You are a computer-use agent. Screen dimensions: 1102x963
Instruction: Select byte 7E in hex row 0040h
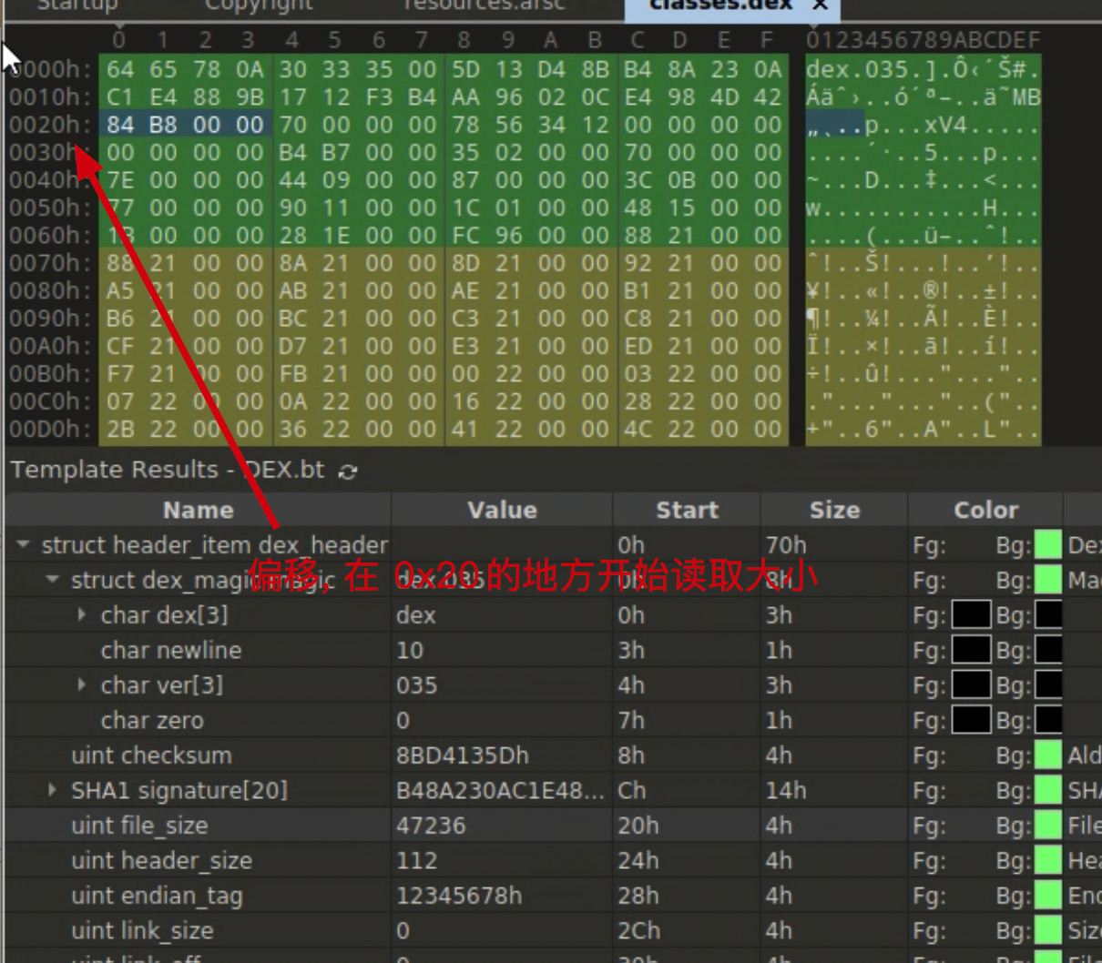coord(120,180)
